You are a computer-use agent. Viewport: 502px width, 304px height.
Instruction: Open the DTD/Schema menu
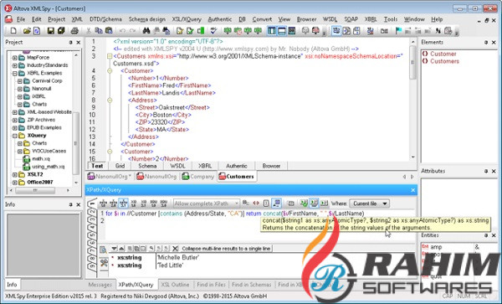105,19
